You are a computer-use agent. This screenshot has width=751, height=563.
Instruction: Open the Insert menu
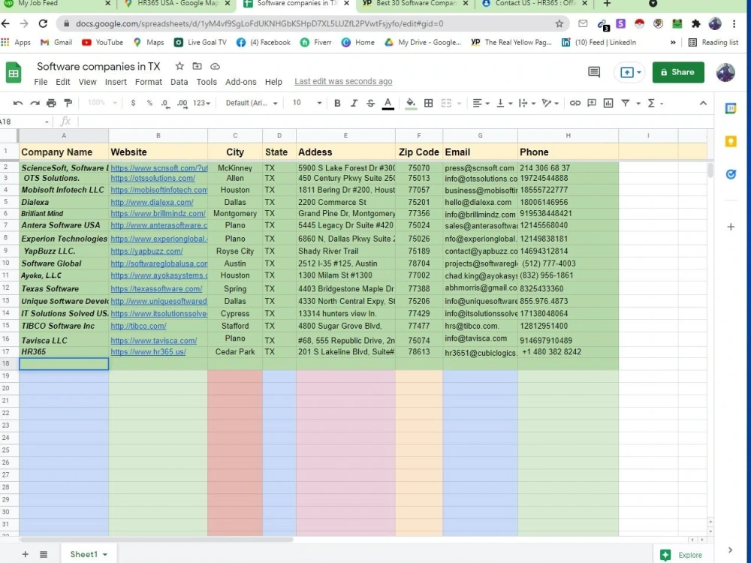[x=116, y=82]
